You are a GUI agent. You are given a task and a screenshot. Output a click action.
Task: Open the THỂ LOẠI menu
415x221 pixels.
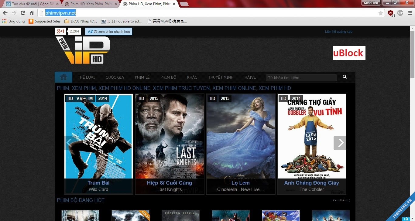pyautogui.click(x=86, y=77)
